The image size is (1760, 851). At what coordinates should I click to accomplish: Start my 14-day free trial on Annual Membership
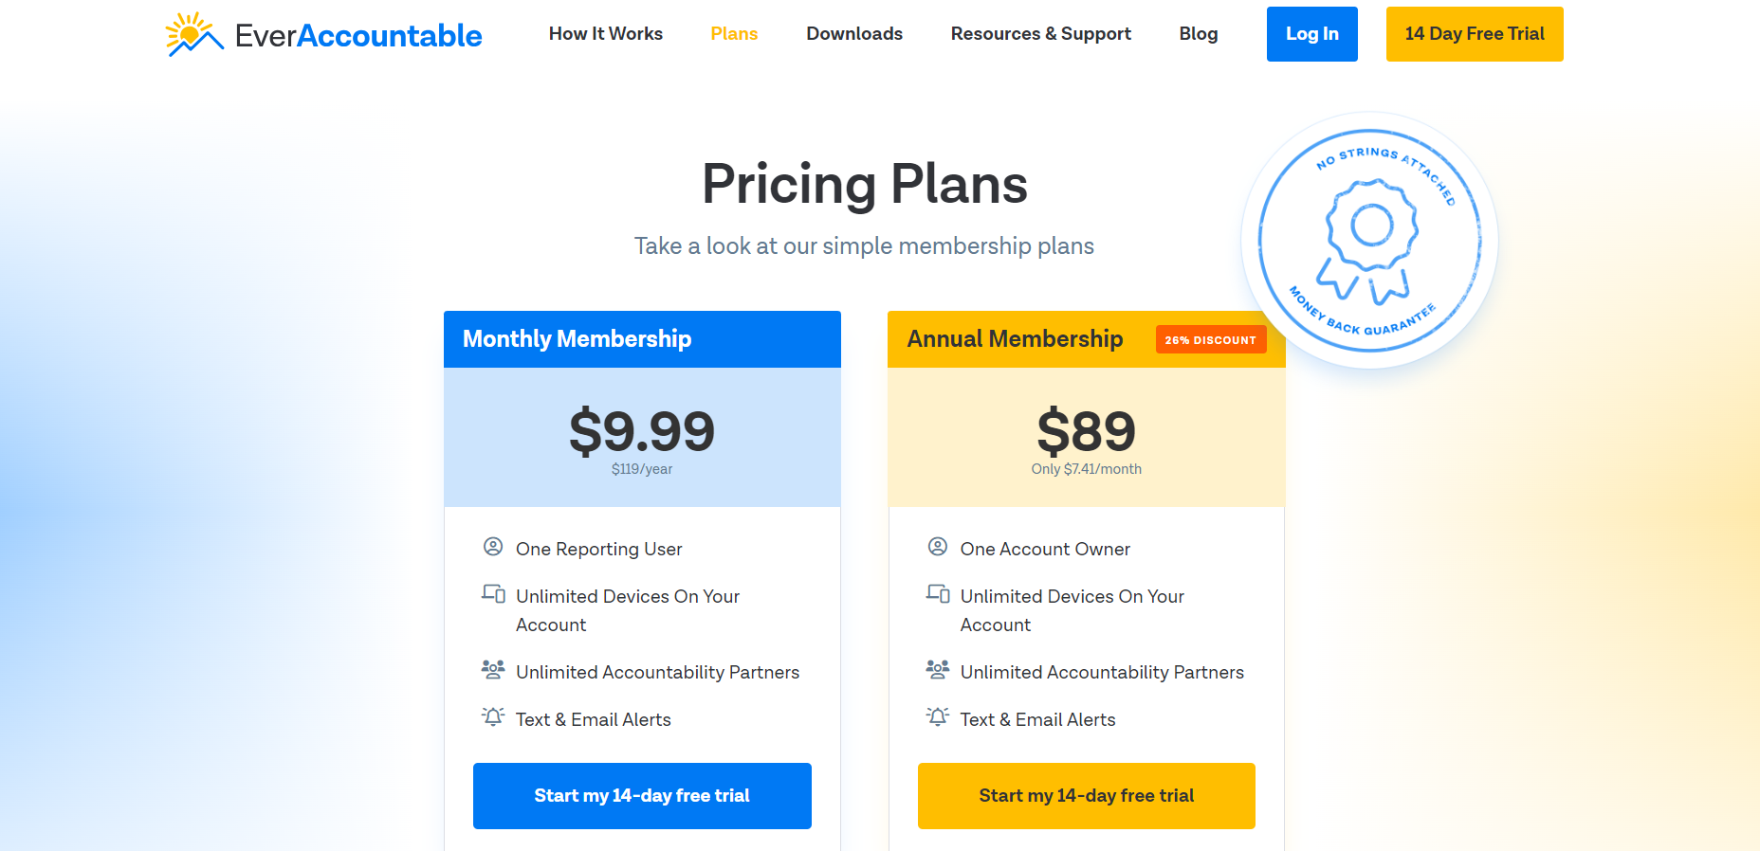pos(1086,795)
